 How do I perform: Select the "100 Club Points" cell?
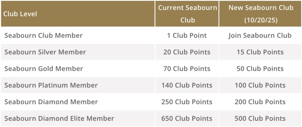pyautogui.click(x=260, y=85)
